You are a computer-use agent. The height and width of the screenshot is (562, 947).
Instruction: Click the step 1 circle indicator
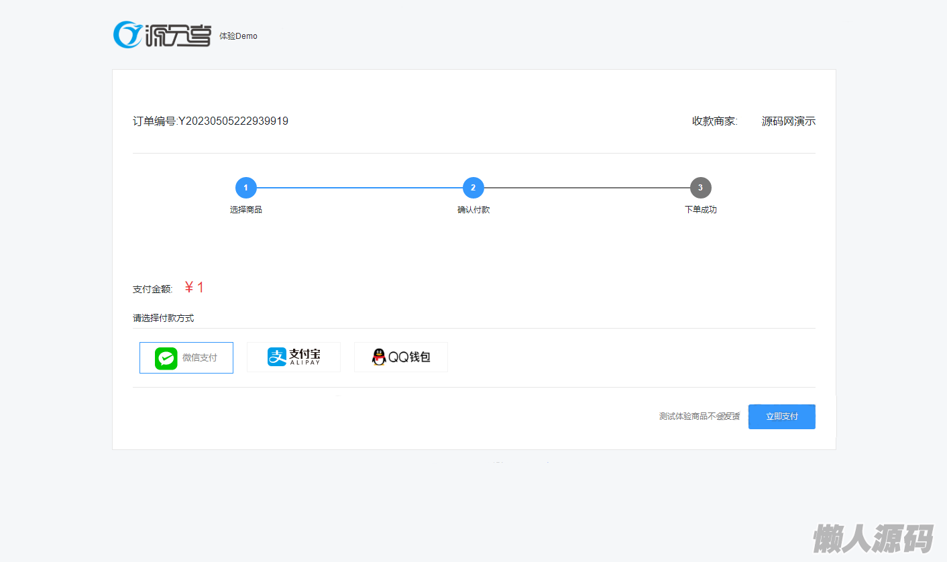point(246,188)
